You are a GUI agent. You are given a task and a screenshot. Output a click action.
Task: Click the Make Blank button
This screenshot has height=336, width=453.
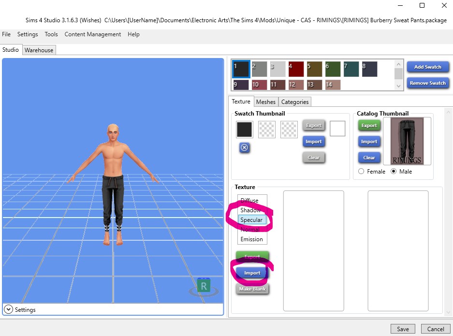[252, 289]
